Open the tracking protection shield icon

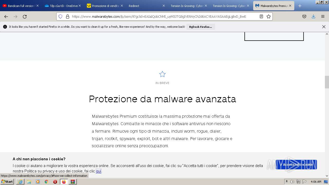pyautogui.click(x=60, y=16)
